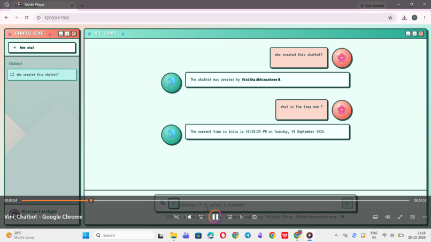431x242 pixels.
Task: Bookmark this page with the star
Action: pos(390,18)
